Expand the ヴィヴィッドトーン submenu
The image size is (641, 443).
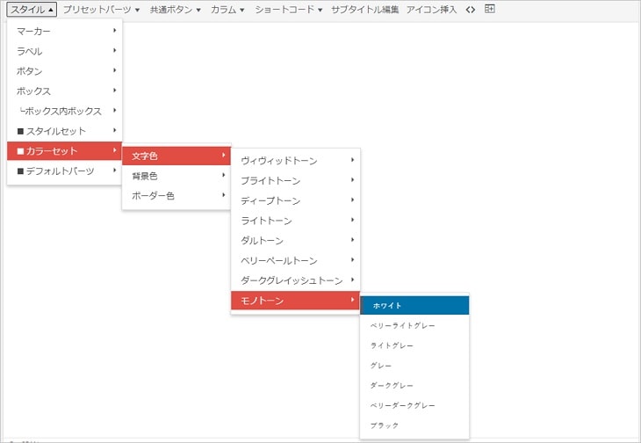coord(296,161)
